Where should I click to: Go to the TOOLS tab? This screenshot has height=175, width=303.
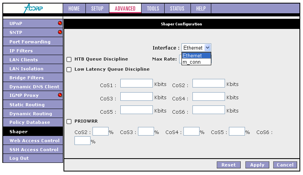[153, 9]
